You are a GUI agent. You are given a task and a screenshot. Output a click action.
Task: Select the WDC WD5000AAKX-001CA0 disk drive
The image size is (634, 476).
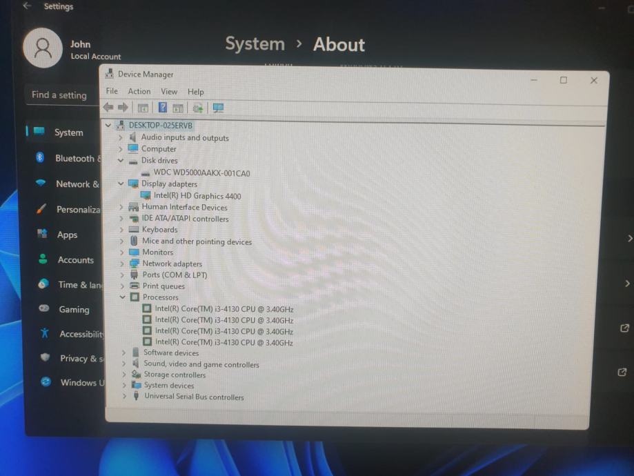(201, 173)
